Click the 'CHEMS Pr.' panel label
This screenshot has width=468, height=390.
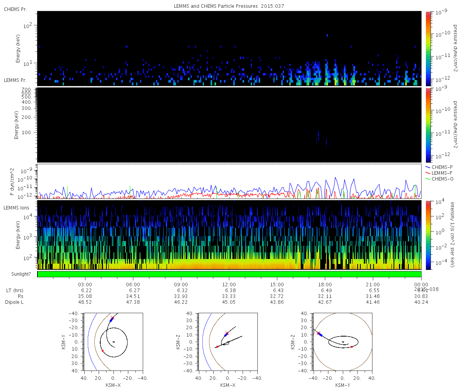pyautogui.click(x=15, y=9)
